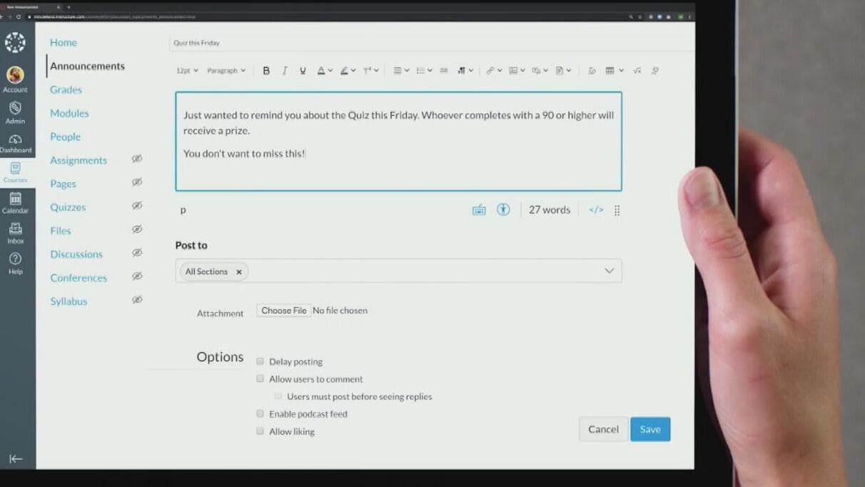Open Inbox in the global navigation

click(15, 234)
